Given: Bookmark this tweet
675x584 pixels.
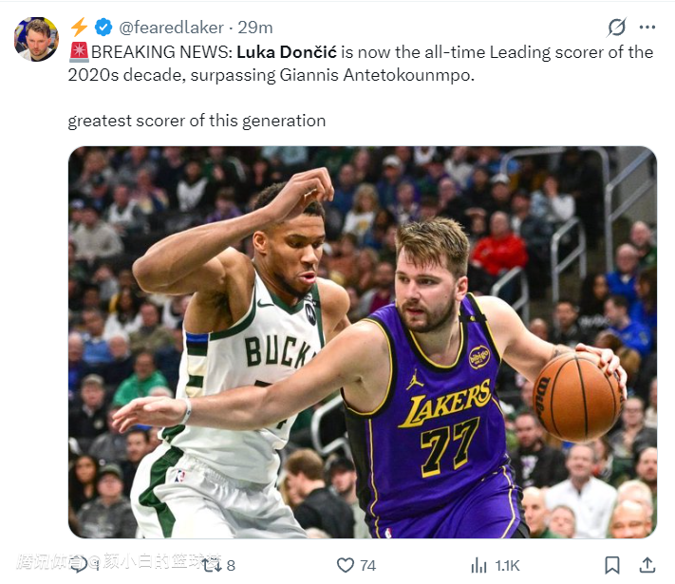Looking at the screenshot, I should tap(613, 565).
